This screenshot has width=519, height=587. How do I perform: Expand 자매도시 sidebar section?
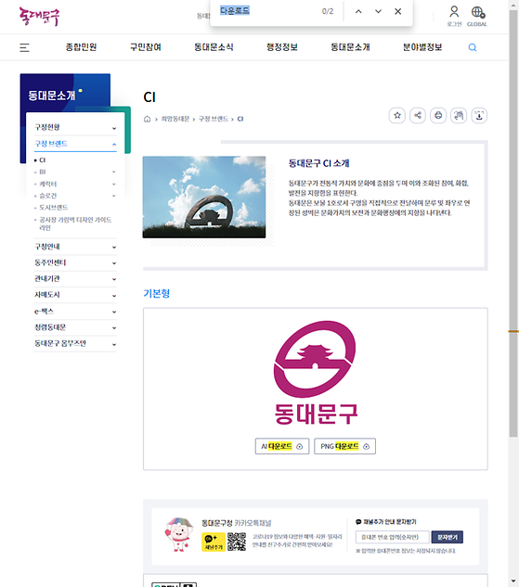[75, 295]
